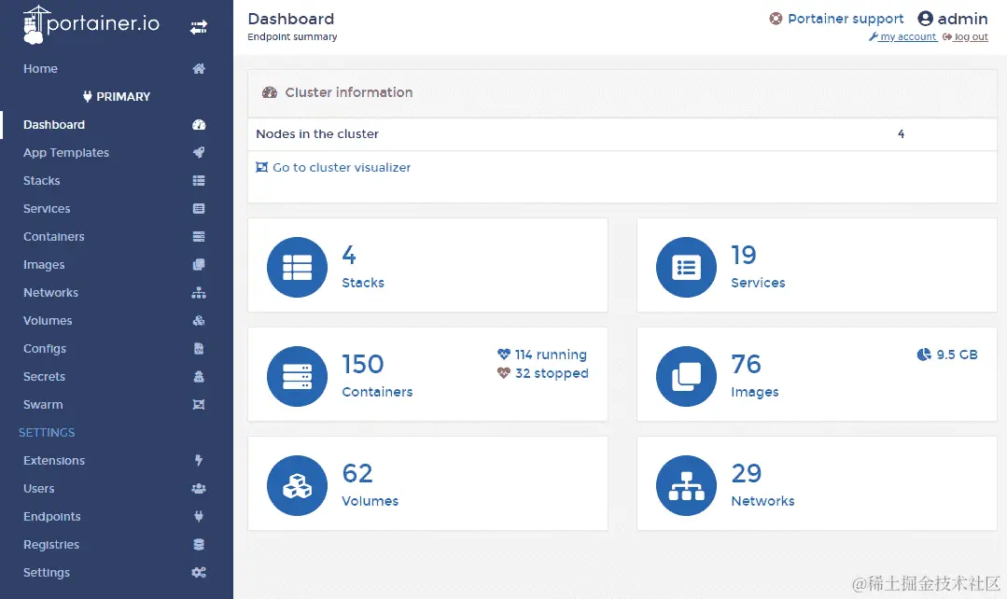
Task: Click the Stacks tile round icon
Action: click(x=298, y=267)
